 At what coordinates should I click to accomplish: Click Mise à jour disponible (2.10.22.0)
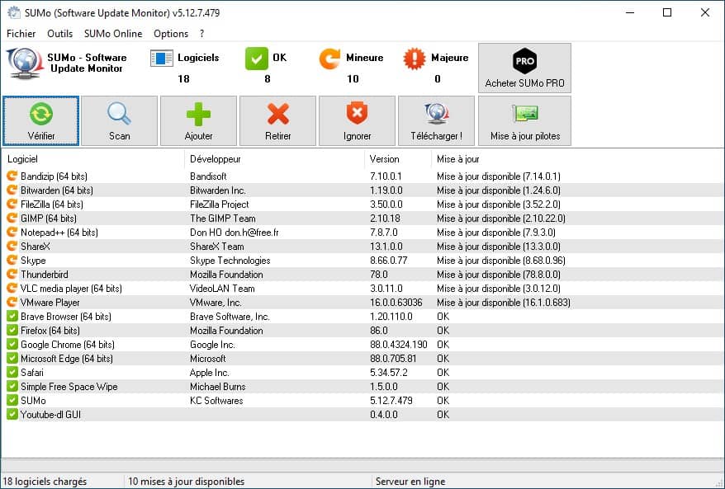tap(501, 219)
